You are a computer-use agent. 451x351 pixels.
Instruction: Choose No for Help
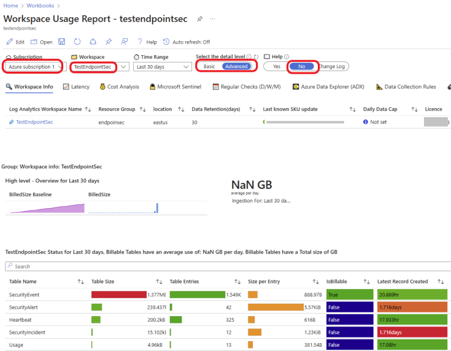click(x=301, y=66)
